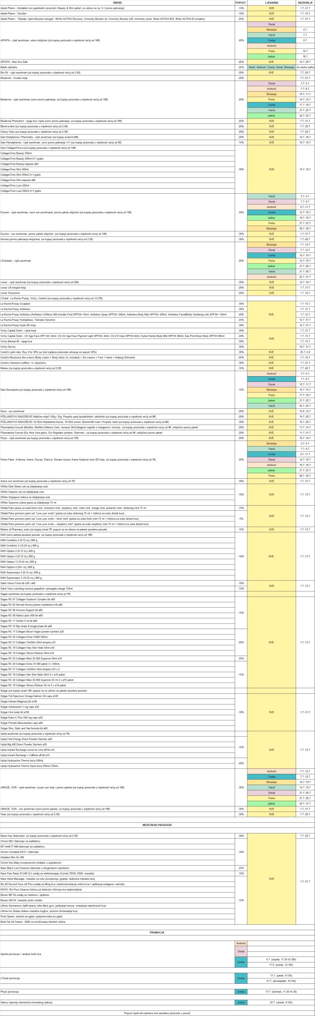Viewport: 315px width, 1016px height.
Task: Click the 'Baldo natikače' brand cell
Action: (x=117, y=67)
